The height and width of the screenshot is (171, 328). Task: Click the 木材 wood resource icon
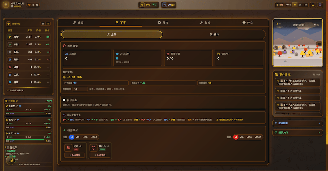(x=10, y=44)
